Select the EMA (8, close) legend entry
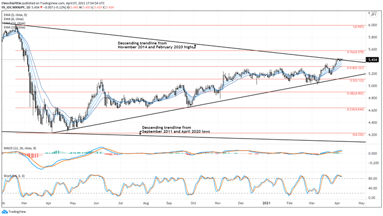This screenshot has width=383, height=216. [x=14, y=19]
